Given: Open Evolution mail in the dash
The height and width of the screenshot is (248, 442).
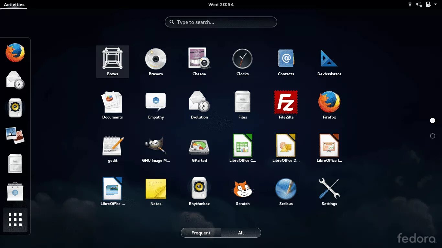Looking at the screenshot, I should tap(15, 80).
